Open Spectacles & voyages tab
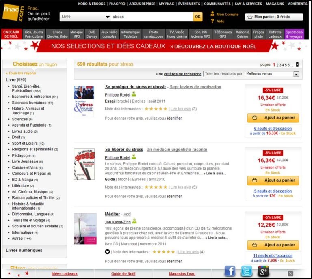The width and height of the screenshot is (312, 279). (294, 34)
